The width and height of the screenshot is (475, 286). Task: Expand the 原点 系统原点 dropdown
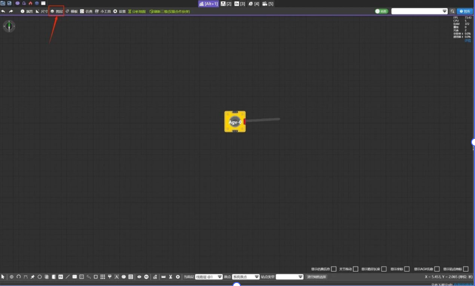coord(246,277)
